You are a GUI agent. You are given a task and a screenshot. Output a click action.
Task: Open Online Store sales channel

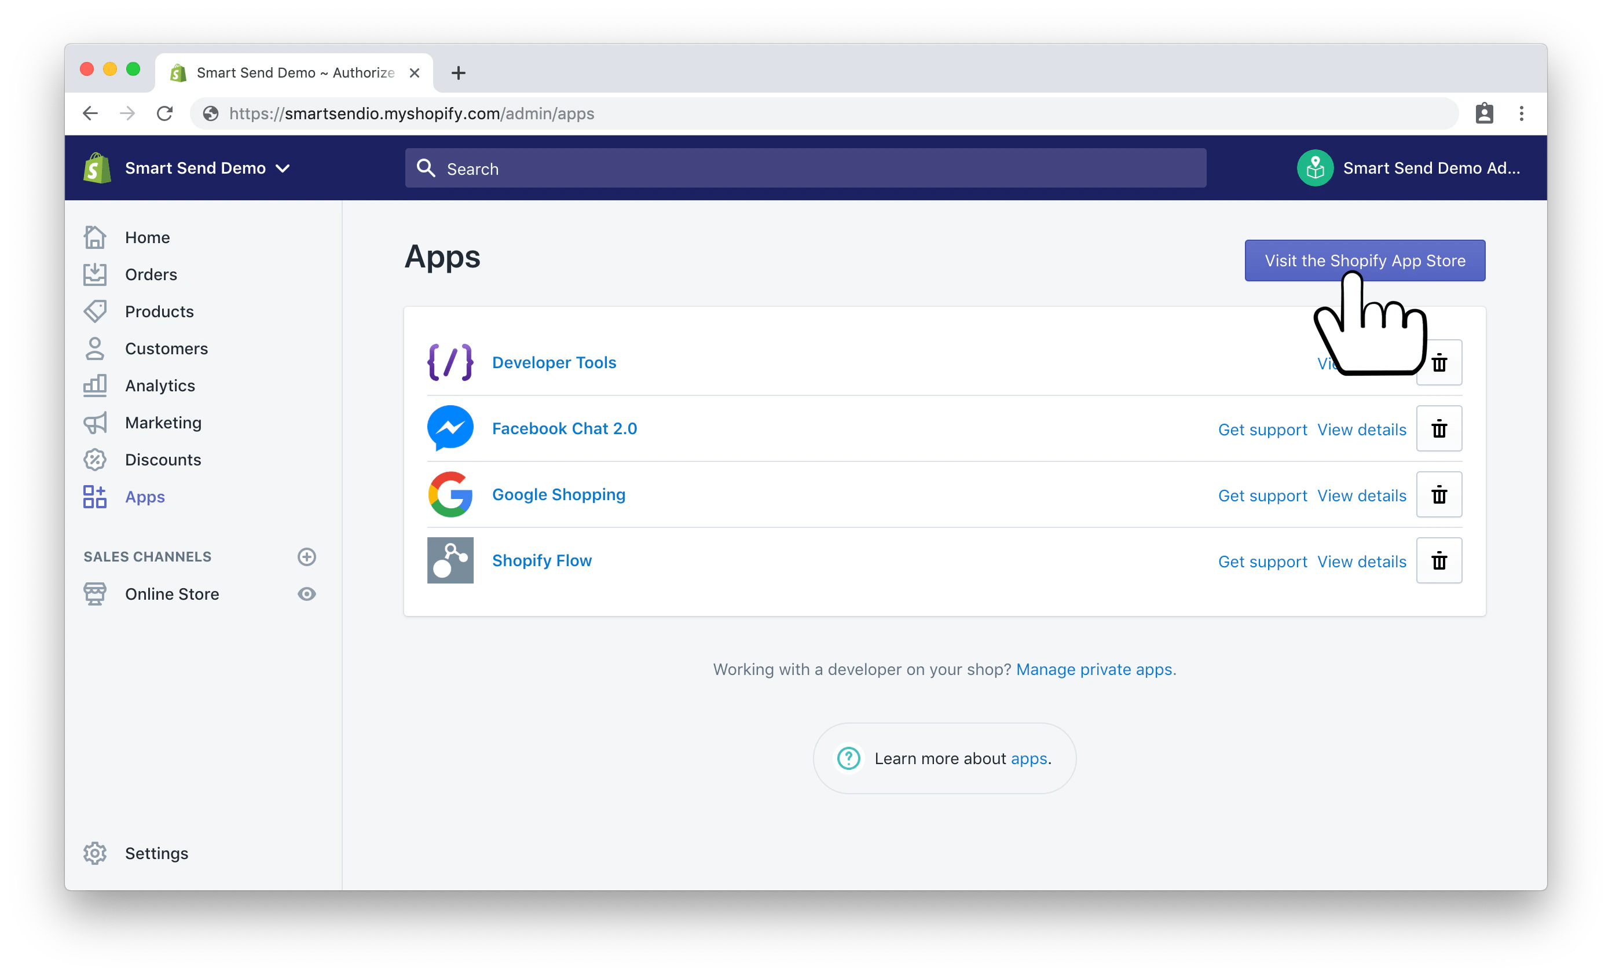[172, 594]
